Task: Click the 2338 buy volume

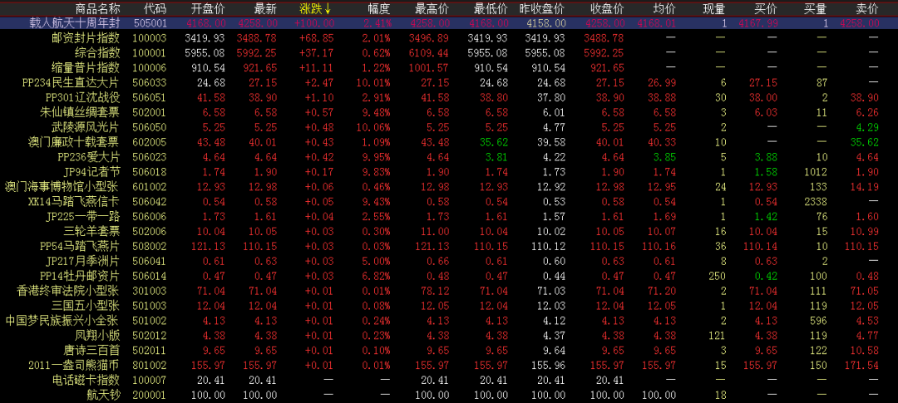Action: point(817,201)
